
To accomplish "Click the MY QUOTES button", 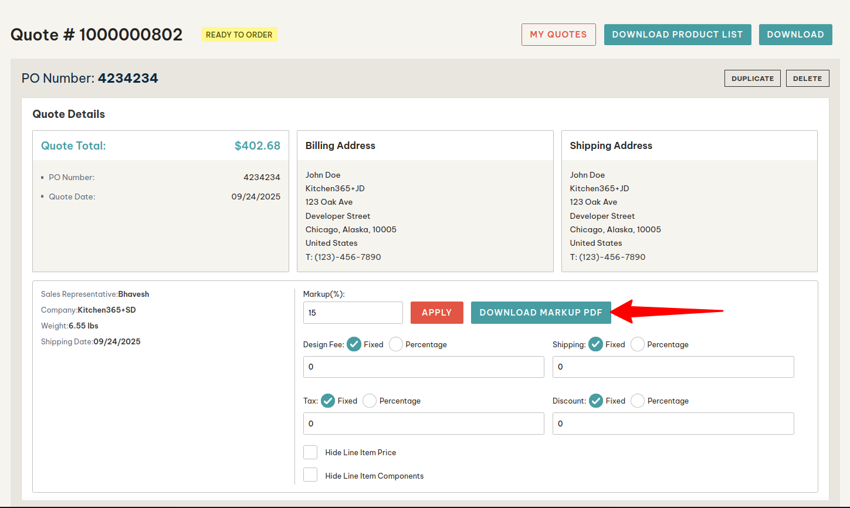I will pyautogui.click(x=558, y=35).
